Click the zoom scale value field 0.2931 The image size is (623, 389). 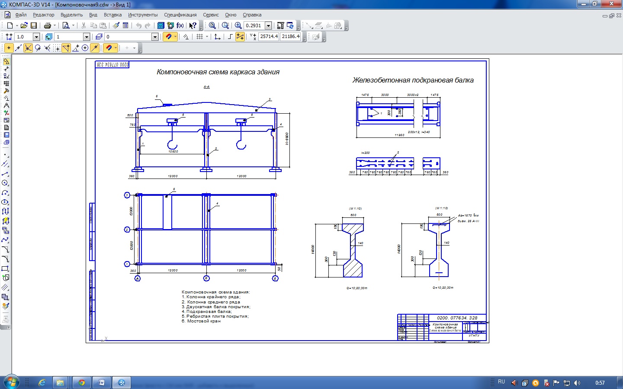click(x=254, y=26)
